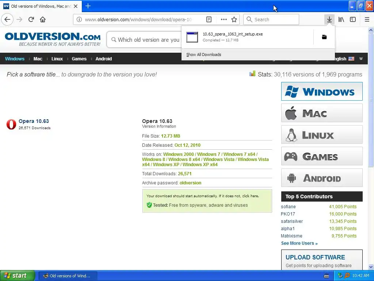Click the 'oldversion' archive password text
The width and height of the screenshot is (374, 281).
(x=190, y=183)
